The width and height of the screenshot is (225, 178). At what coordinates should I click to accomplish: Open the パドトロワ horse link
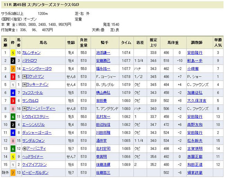click(x=30, y=61)
